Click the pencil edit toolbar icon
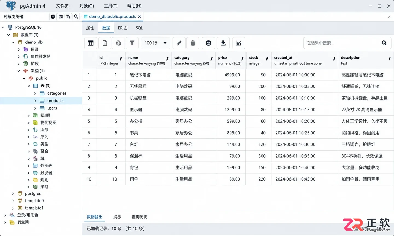The width and height of the screenshot is (394, 236). 179,43
